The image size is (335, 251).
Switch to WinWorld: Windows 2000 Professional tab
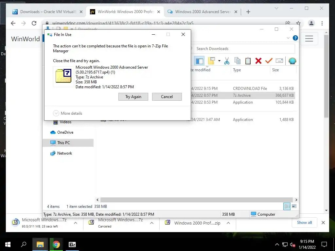point(125,12)
